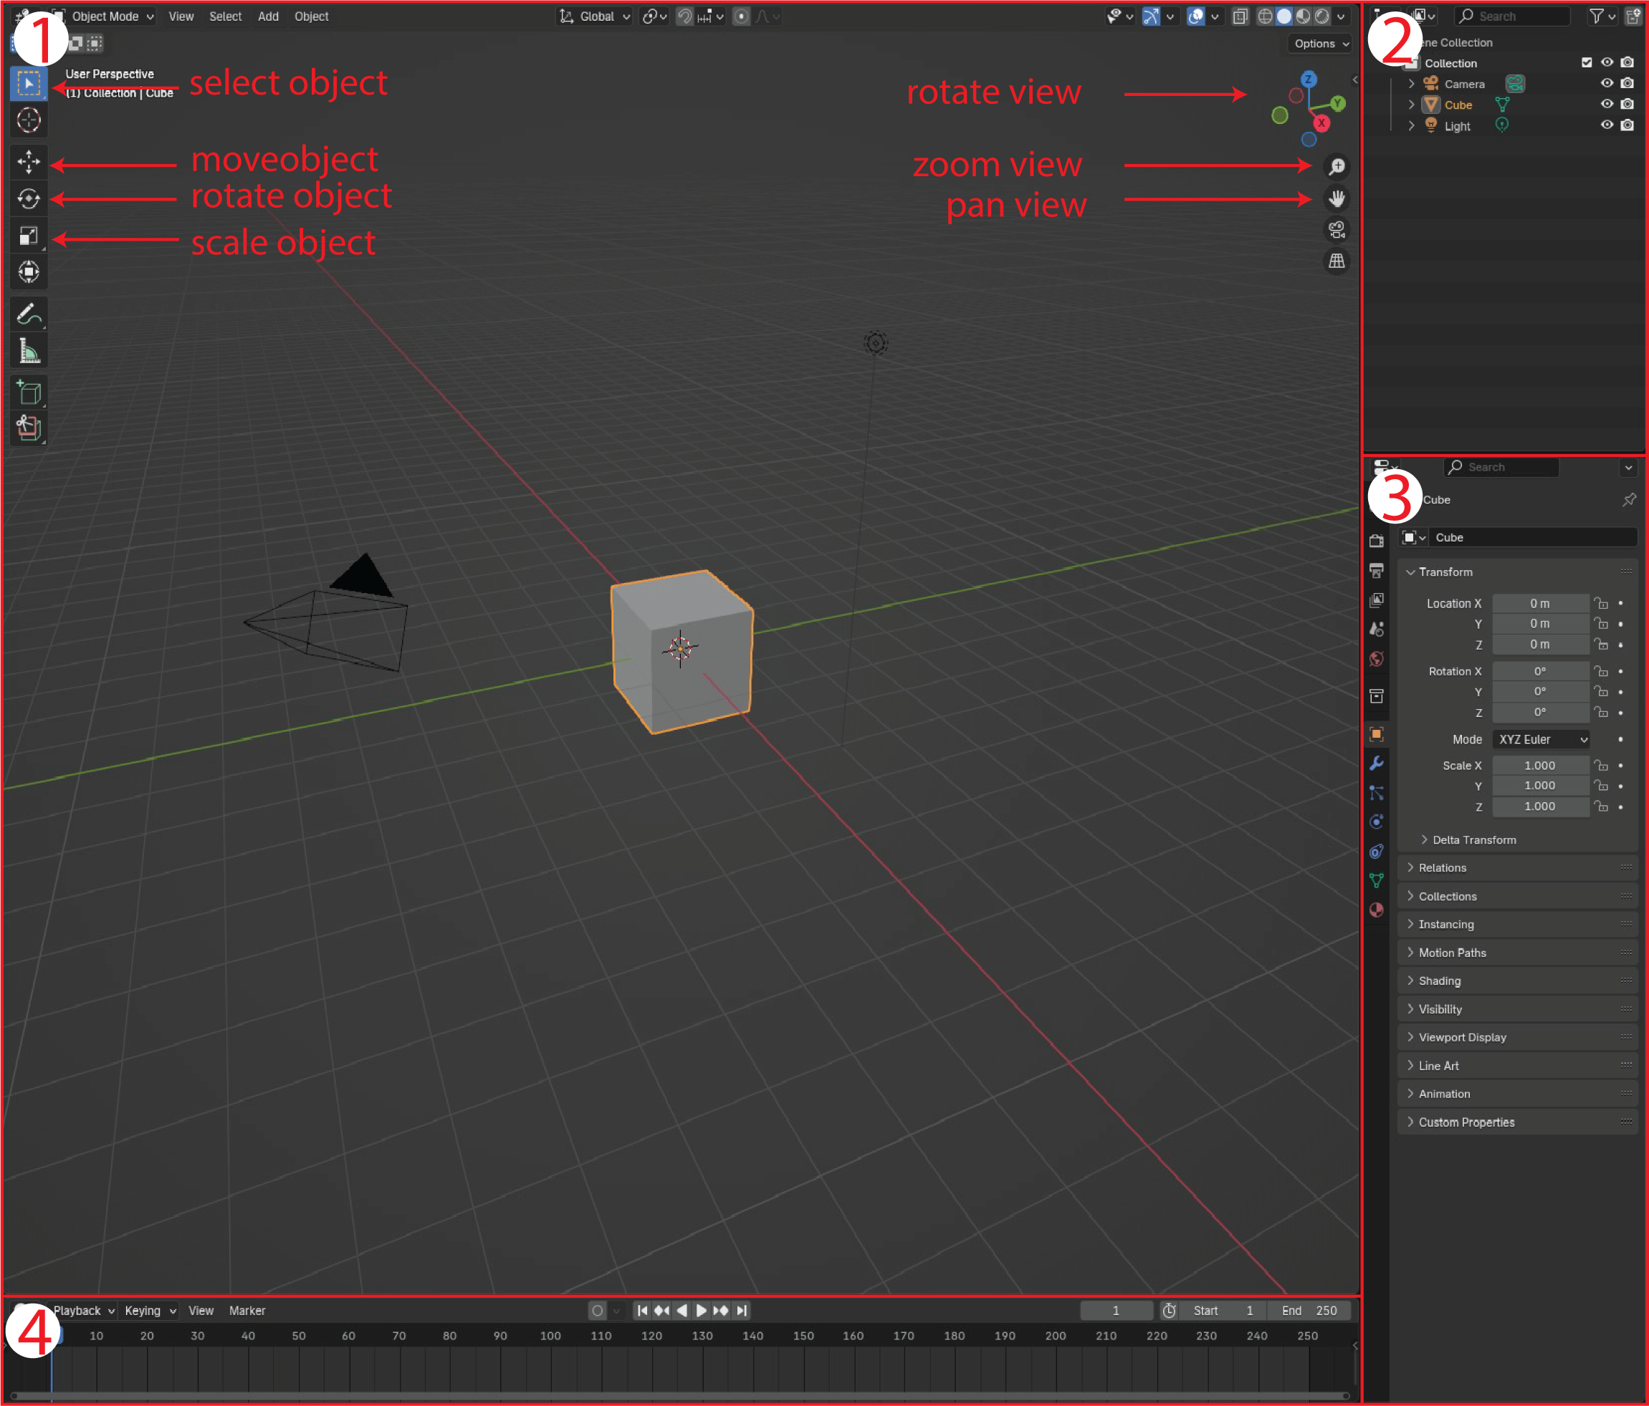This screenshot has width=1649, height=1406.
Task: Click the End frame 250 field
Action: pos(1309,1311)
